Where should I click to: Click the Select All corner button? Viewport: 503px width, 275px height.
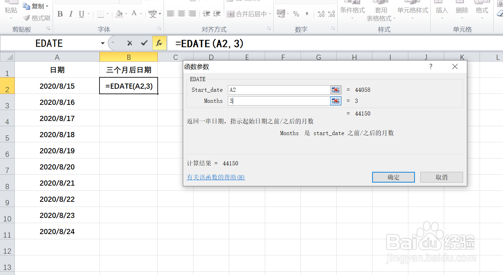[7, 57]
